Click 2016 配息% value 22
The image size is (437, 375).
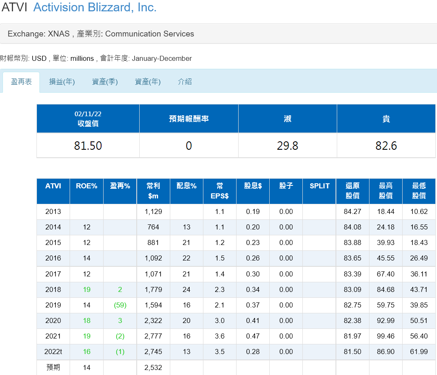coord(187,258)
